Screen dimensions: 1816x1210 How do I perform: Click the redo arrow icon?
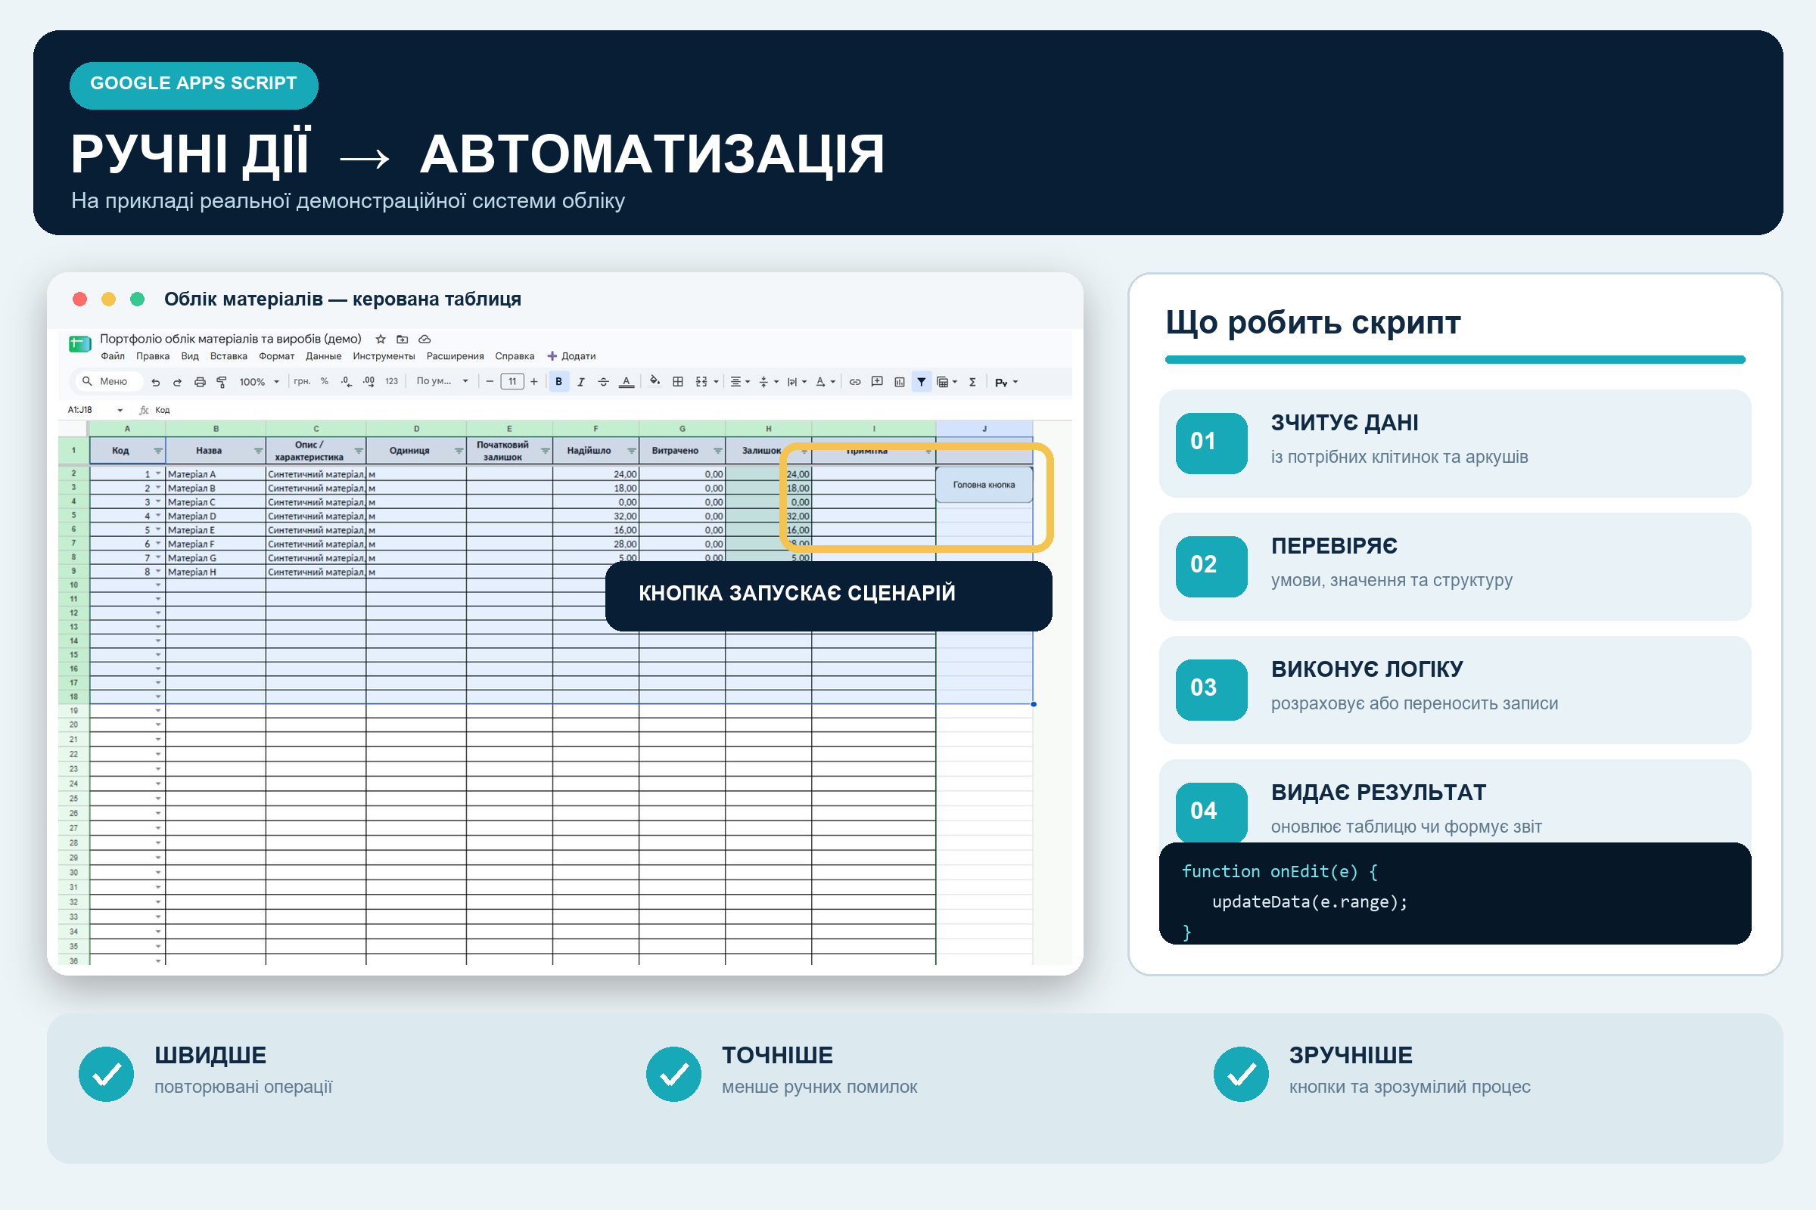coord(177,382)
